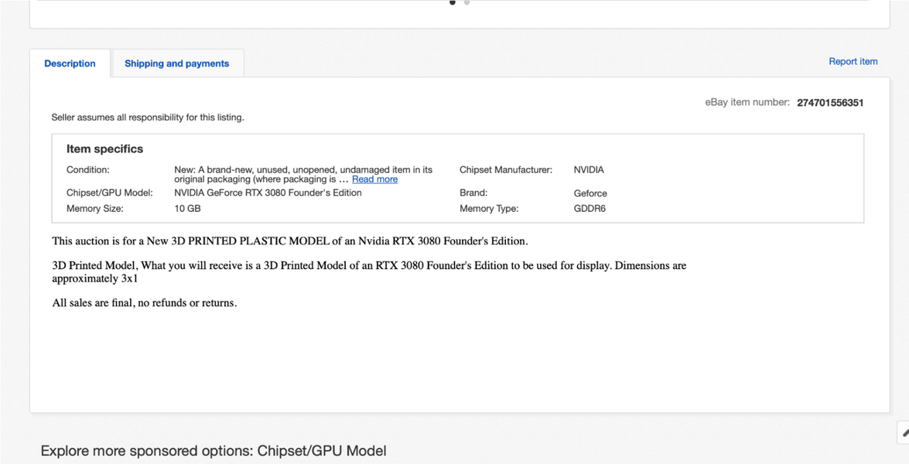
Task: Click the Geforce brand value
Action: tap(590, 193)
